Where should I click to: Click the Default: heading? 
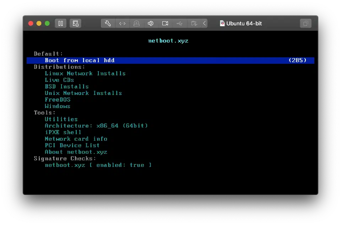click(48, 54)
